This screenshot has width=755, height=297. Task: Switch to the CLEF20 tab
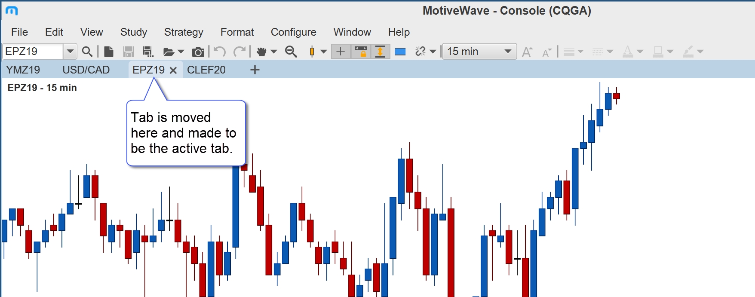click(206, 70)
